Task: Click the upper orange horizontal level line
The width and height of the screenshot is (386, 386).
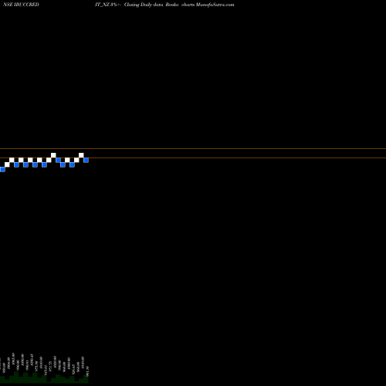Action: pos(193,148)
